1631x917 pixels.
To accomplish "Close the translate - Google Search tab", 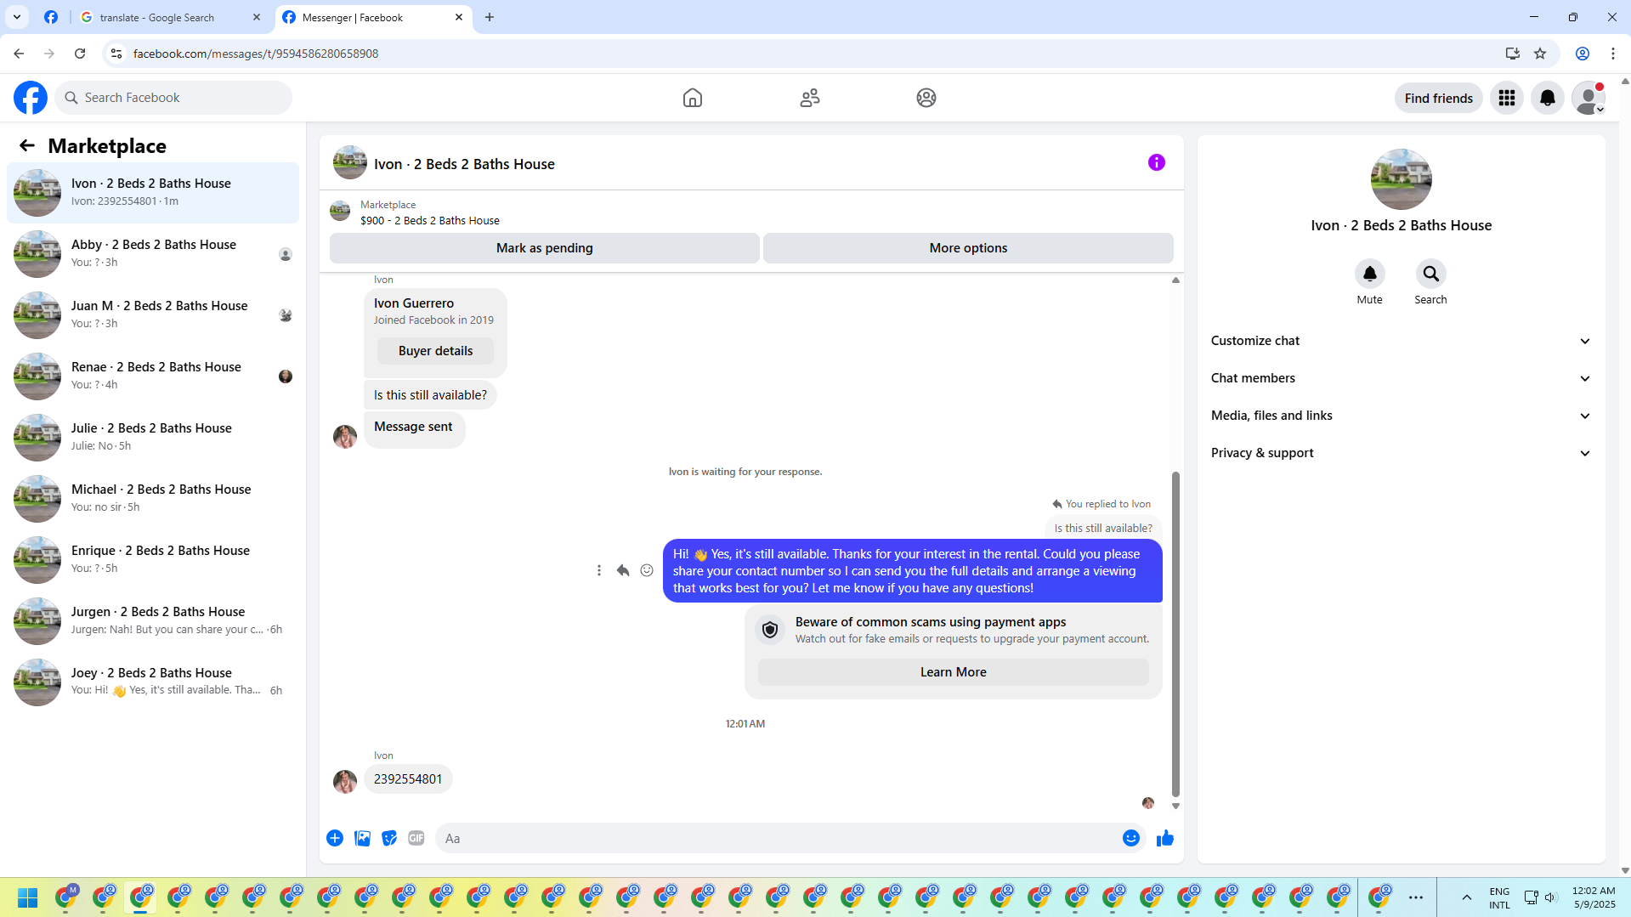I will point(257,17).
